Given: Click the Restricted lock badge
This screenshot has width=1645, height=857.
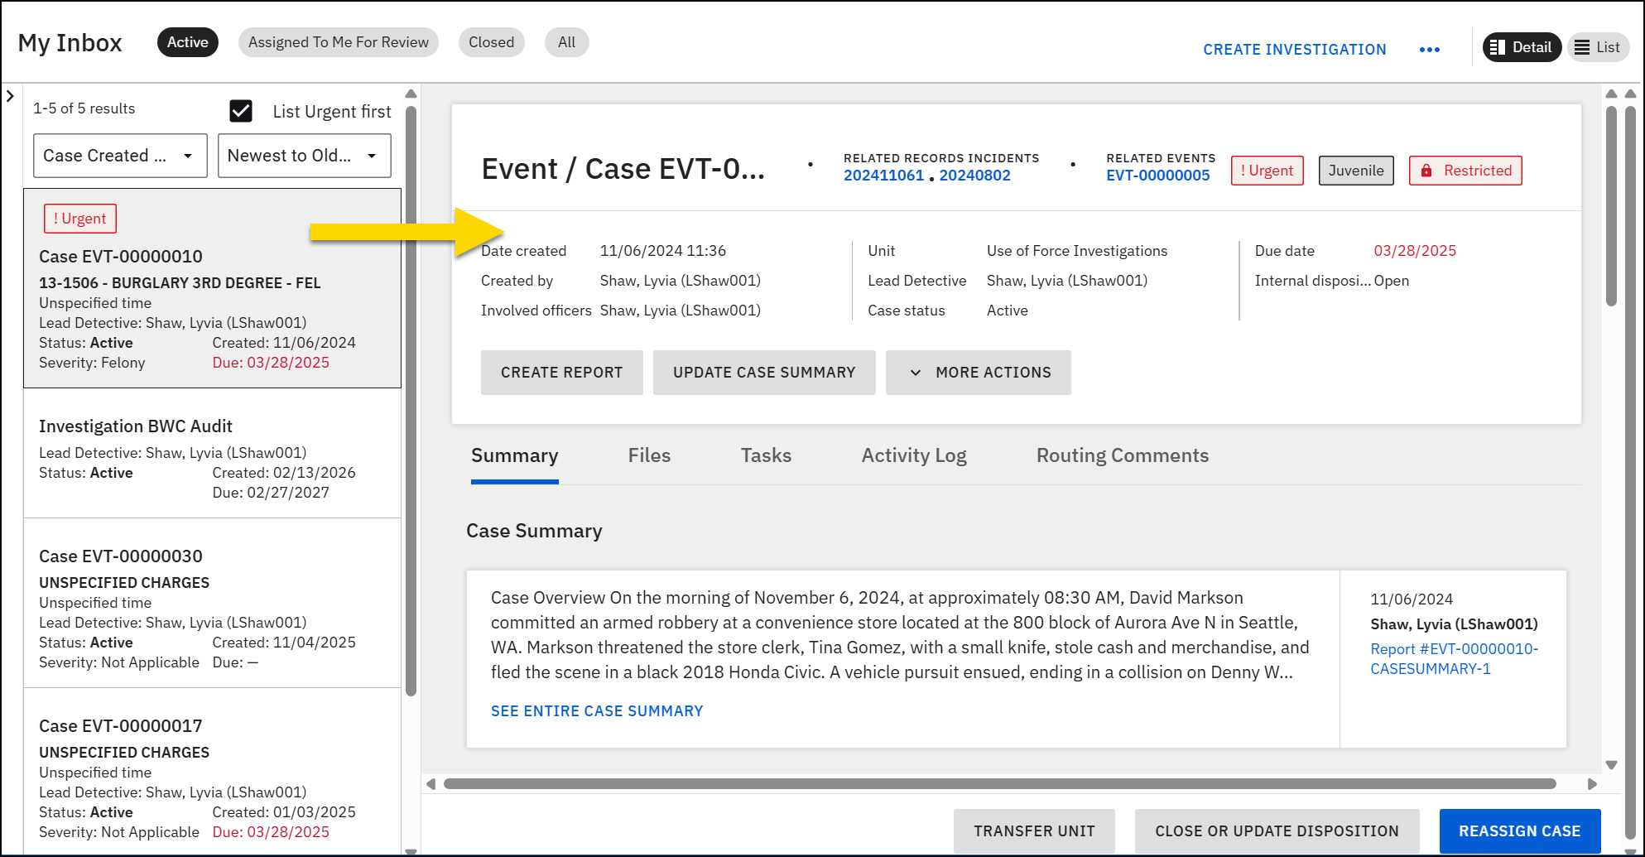Looking at the screenshot, I should (x=1465, y=171).
